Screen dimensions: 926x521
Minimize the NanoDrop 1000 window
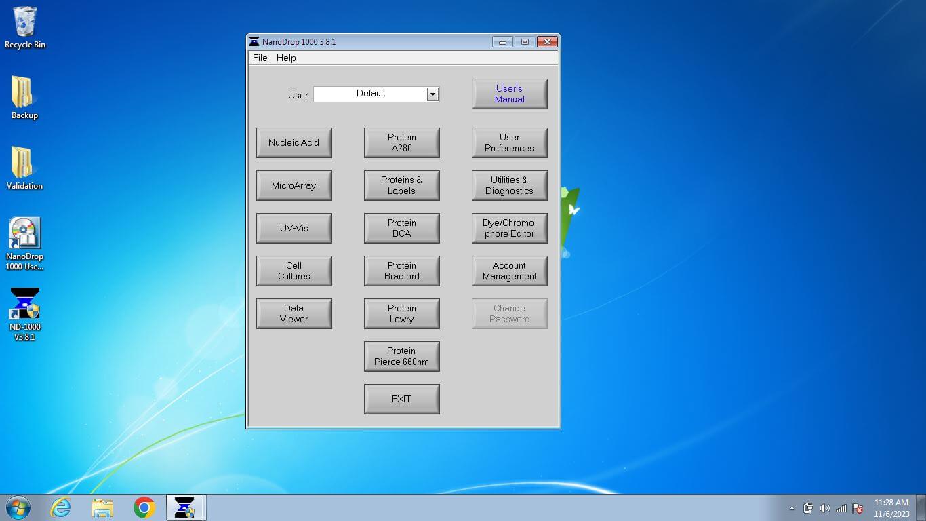(x=502, y=42)
